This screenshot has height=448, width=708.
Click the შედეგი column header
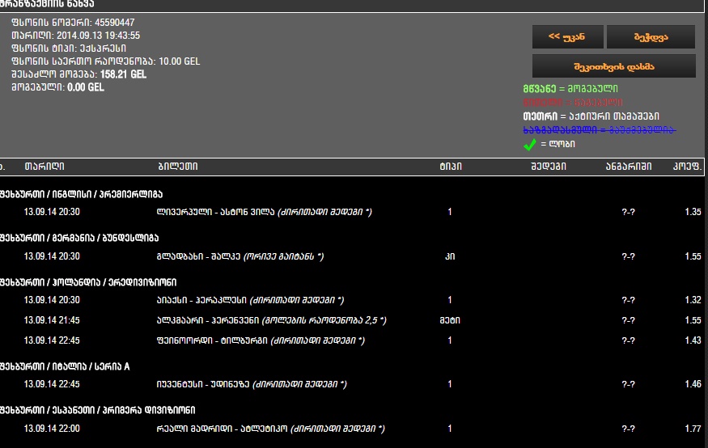tap(549, 167)
